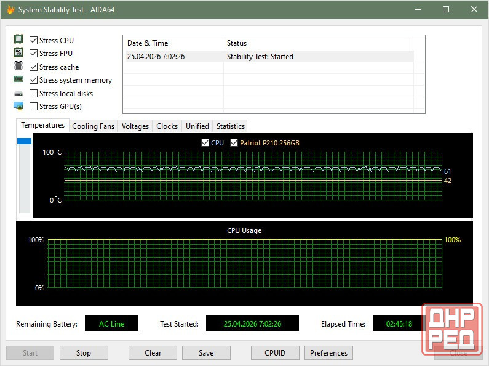Go to the Statistics tab
The width and height of the screenshot is (489, 366).
(x=231, y=126)
